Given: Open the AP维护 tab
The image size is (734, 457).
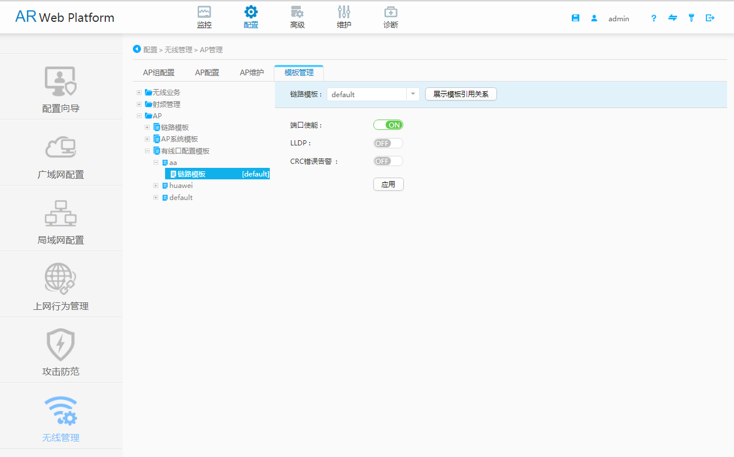Looking at the screenshot, I should pyautogui.click(x=251, y=72).
